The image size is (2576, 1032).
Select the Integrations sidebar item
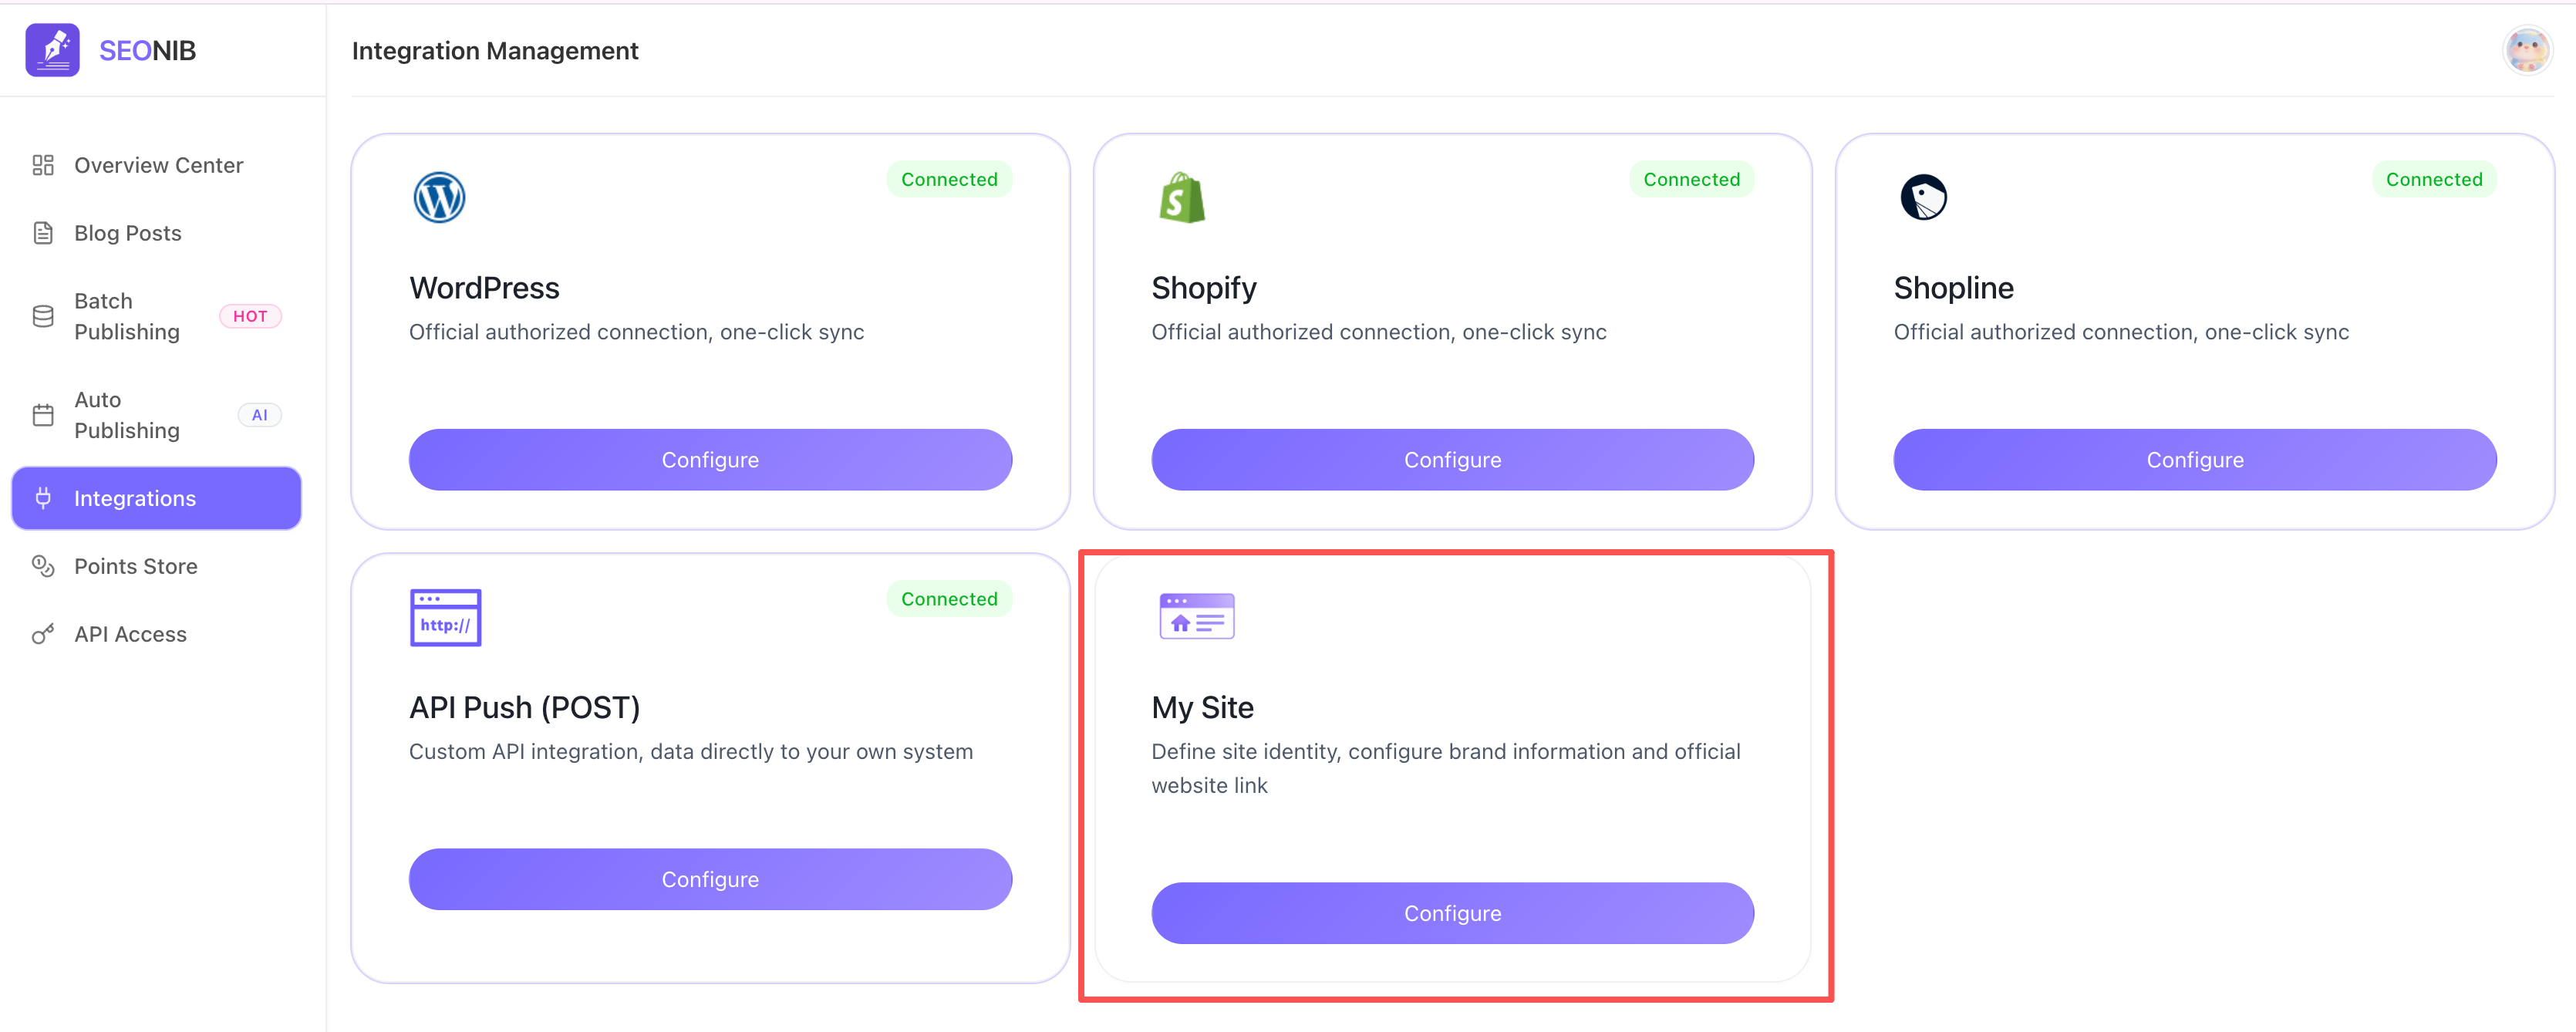tap(156, 498)
